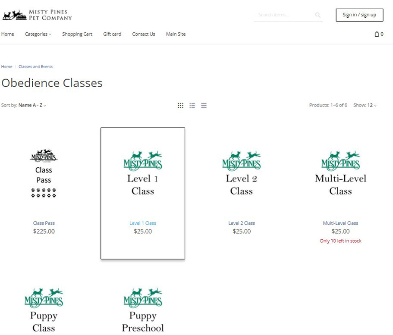The width and height of the screenshot is (393, 335).
Task: Open the Sort by Name A - Z dropdown
Action: click(x=32, y=105)
